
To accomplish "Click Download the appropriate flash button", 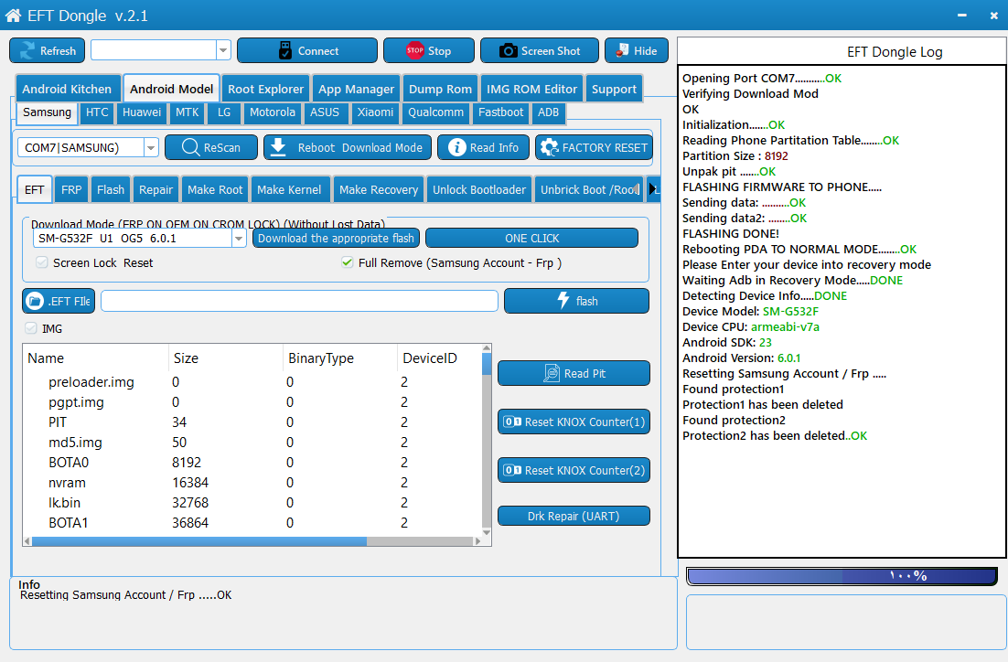I will click(x=337, y=239).
